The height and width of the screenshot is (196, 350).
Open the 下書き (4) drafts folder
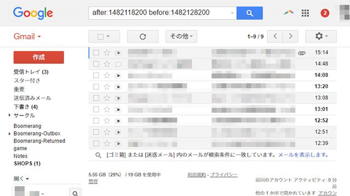pos(26,107)
